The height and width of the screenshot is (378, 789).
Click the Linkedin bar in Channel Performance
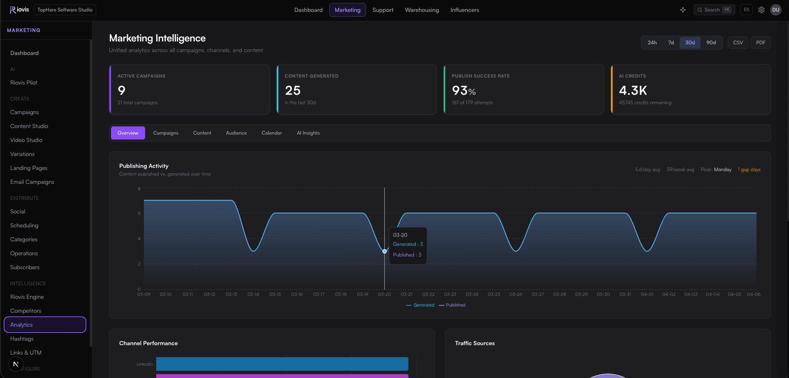pos(282,364)
